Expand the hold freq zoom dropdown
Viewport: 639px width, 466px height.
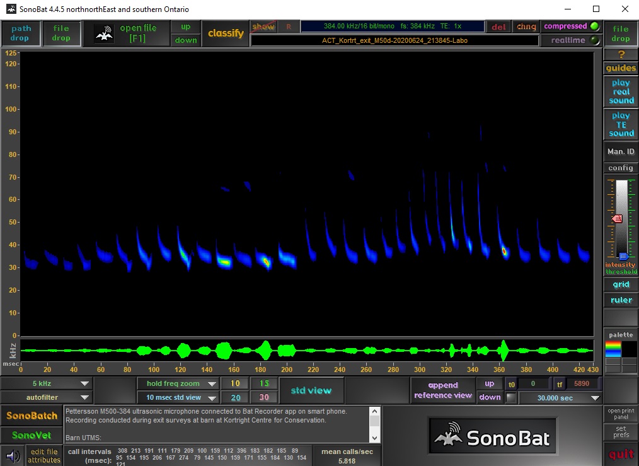[178, 383]
